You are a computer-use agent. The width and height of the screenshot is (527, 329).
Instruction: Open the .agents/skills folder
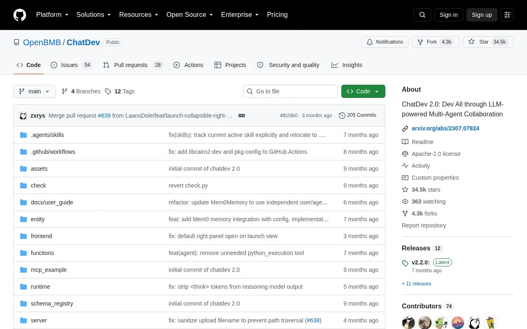point(47,135)
